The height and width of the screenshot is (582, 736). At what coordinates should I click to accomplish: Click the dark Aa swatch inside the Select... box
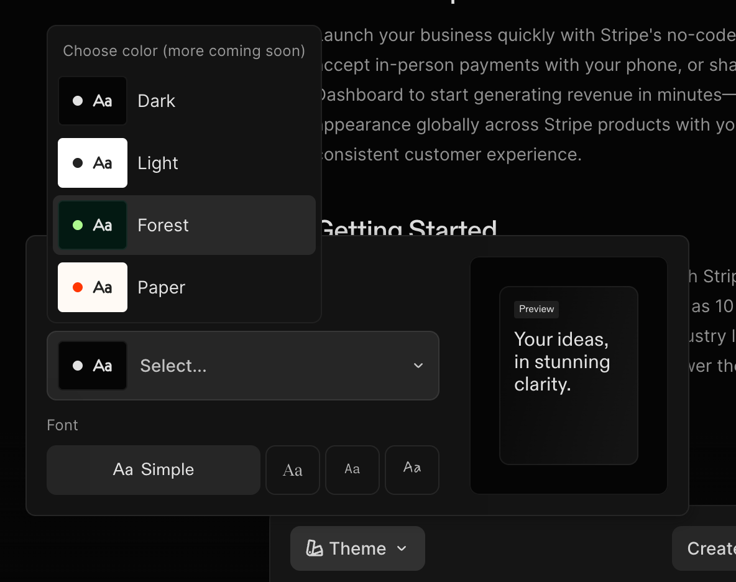click(x=93, y=366)
